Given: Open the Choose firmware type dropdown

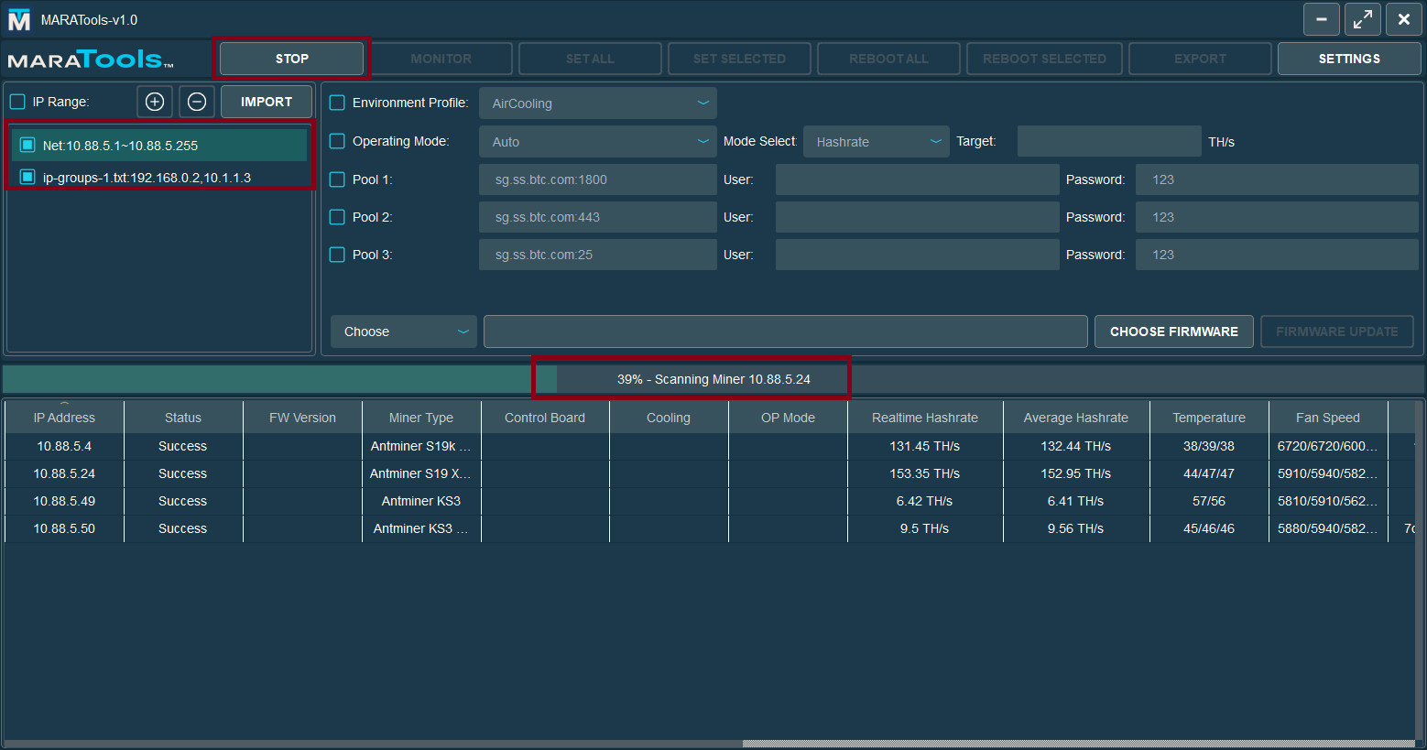Looking at the screenshot, I should 403,332.
